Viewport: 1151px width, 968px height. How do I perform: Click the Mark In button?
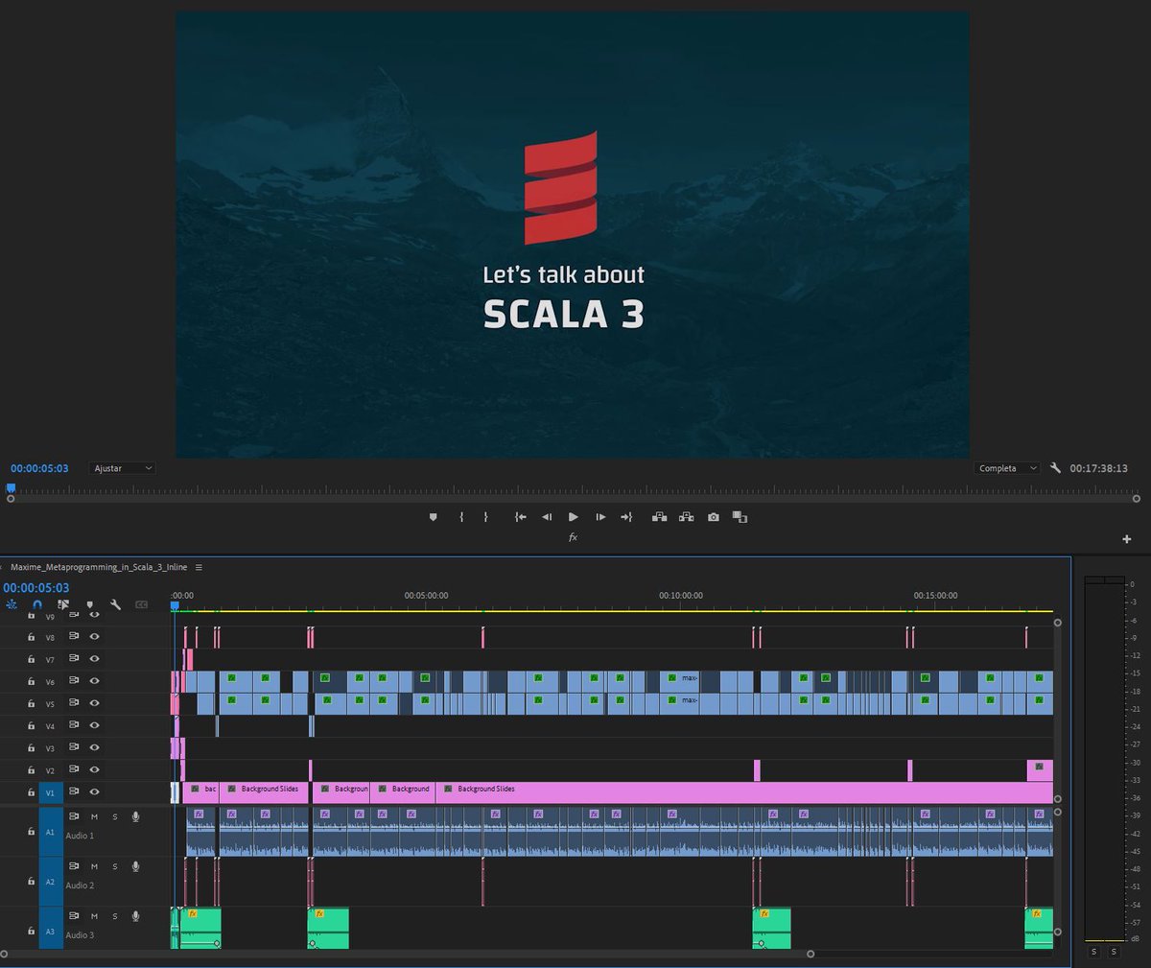[461, 517]
